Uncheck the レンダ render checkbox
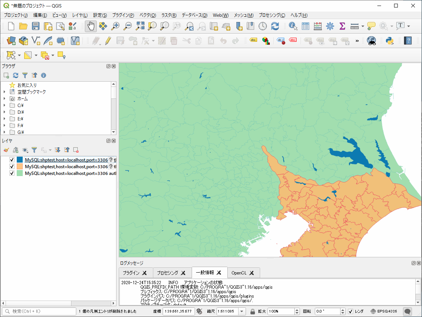The image size is (422, 317). click(x=351, y=311)
